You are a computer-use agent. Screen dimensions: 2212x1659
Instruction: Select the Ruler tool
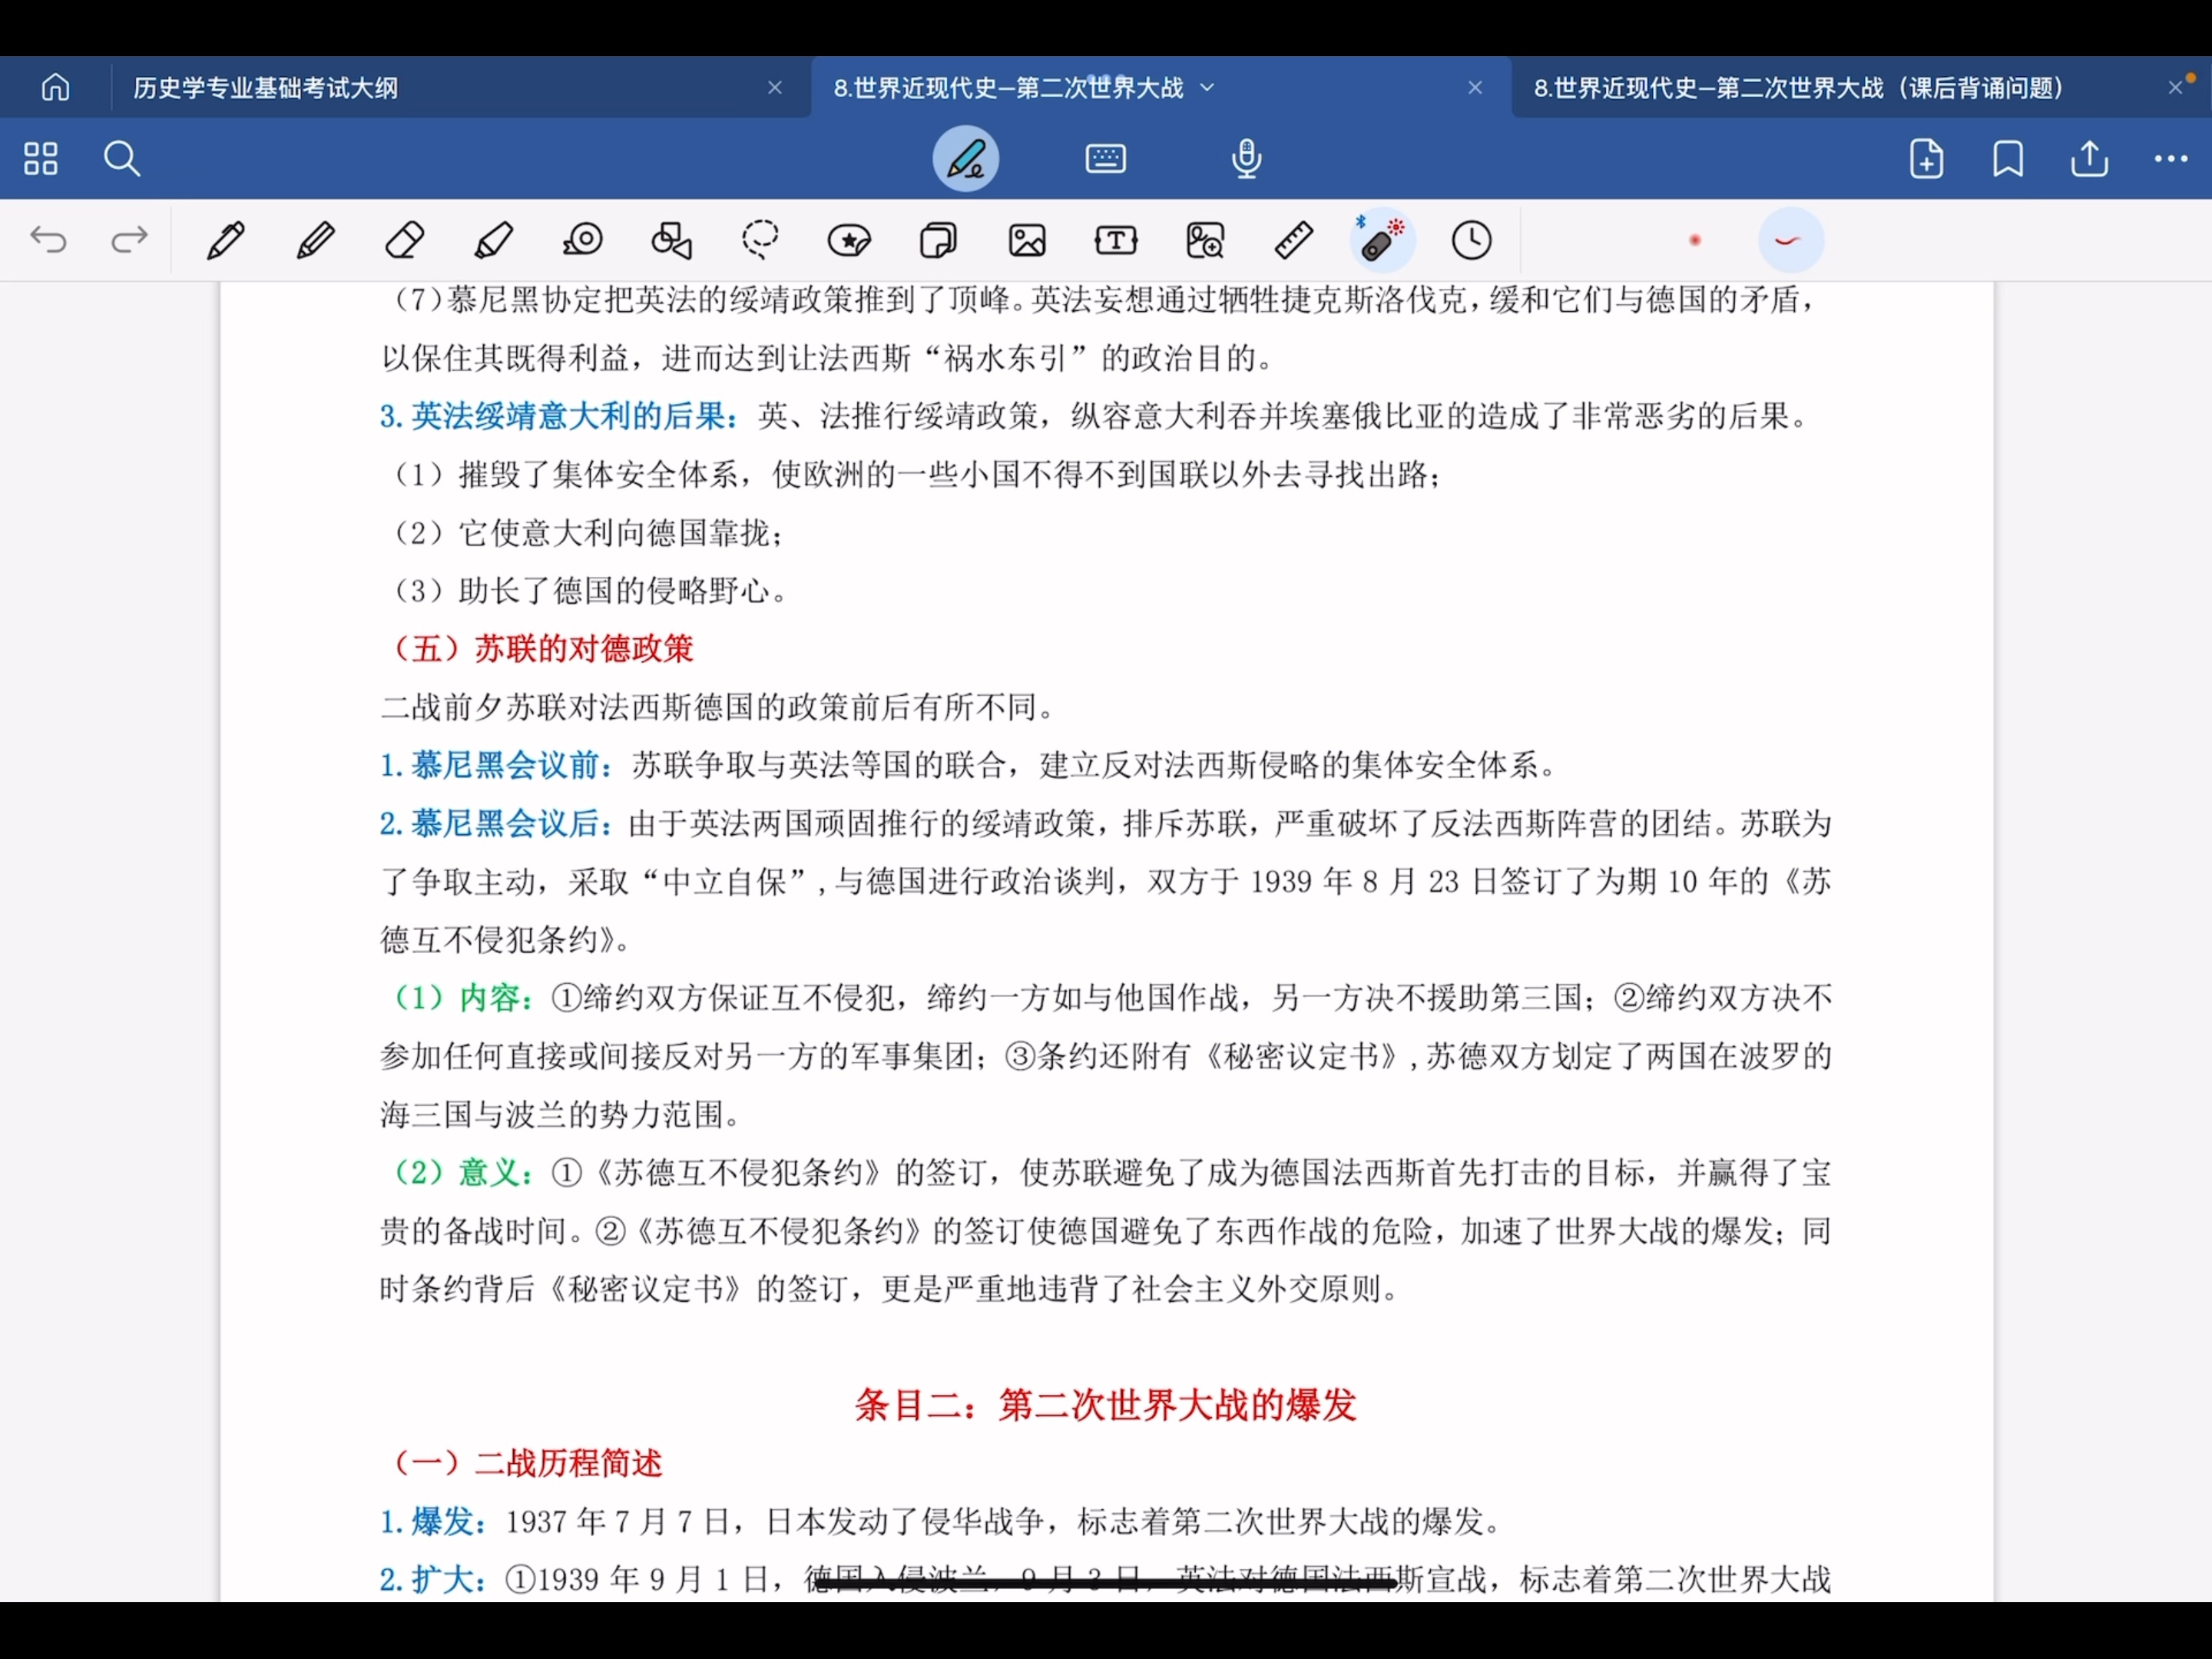[x=1294, y=240]
